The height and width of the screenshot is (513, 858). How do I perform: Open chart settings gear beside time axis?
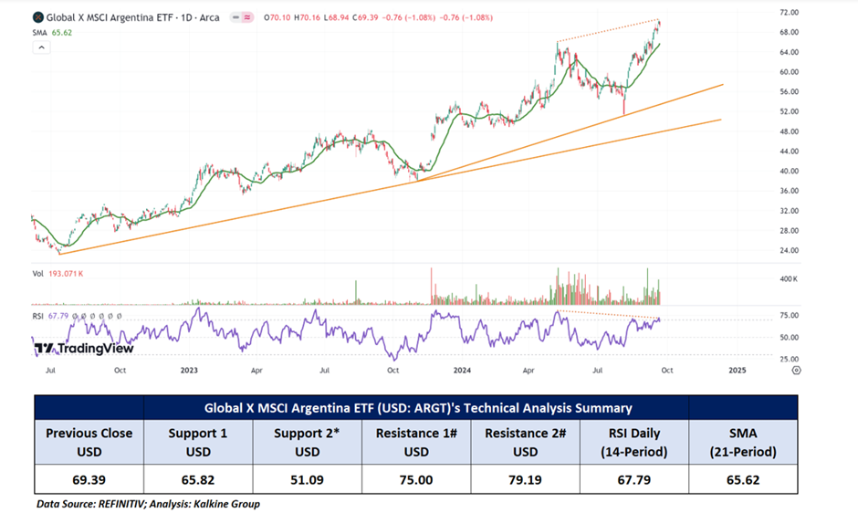tap(796, 371)
